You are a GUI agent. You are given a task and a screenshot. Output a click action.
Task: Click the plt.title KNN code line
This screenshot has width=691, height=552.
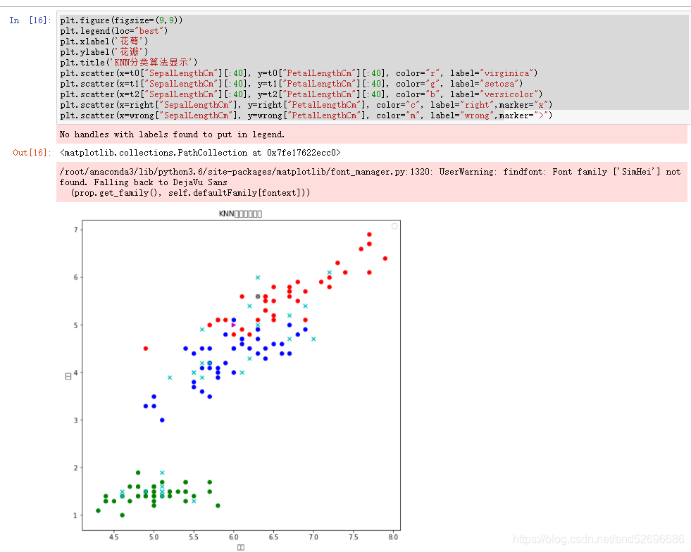click(x=129, y=63)
